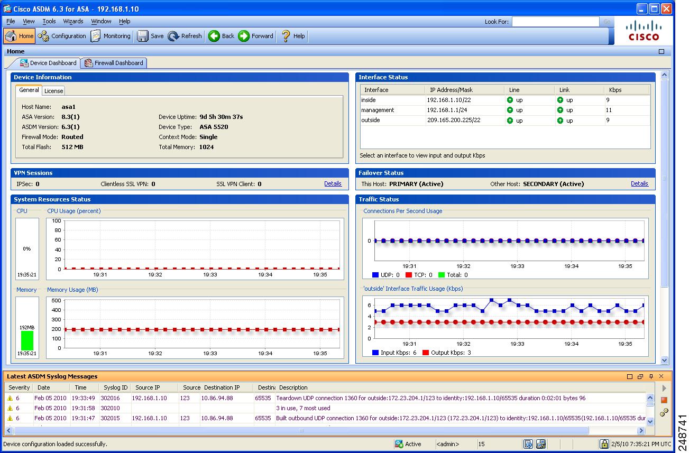Click the green link-up icon for outside

[x=560, y=121]
